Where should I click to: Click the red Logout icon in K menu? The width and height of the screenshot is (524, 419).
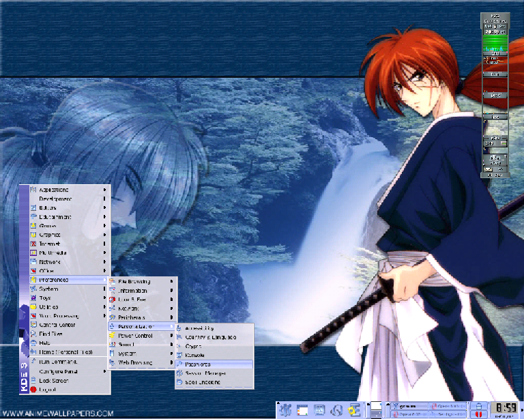pos(33,390)
